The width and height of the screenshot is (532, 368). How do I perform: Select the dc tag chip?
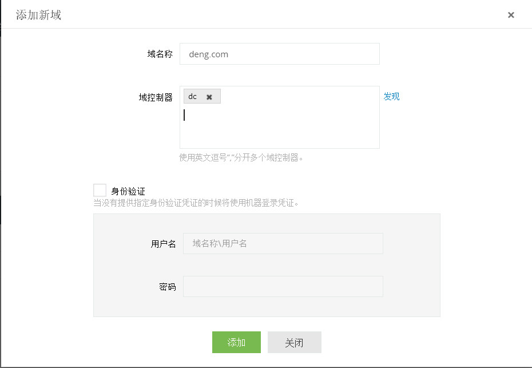pos(193,97)
